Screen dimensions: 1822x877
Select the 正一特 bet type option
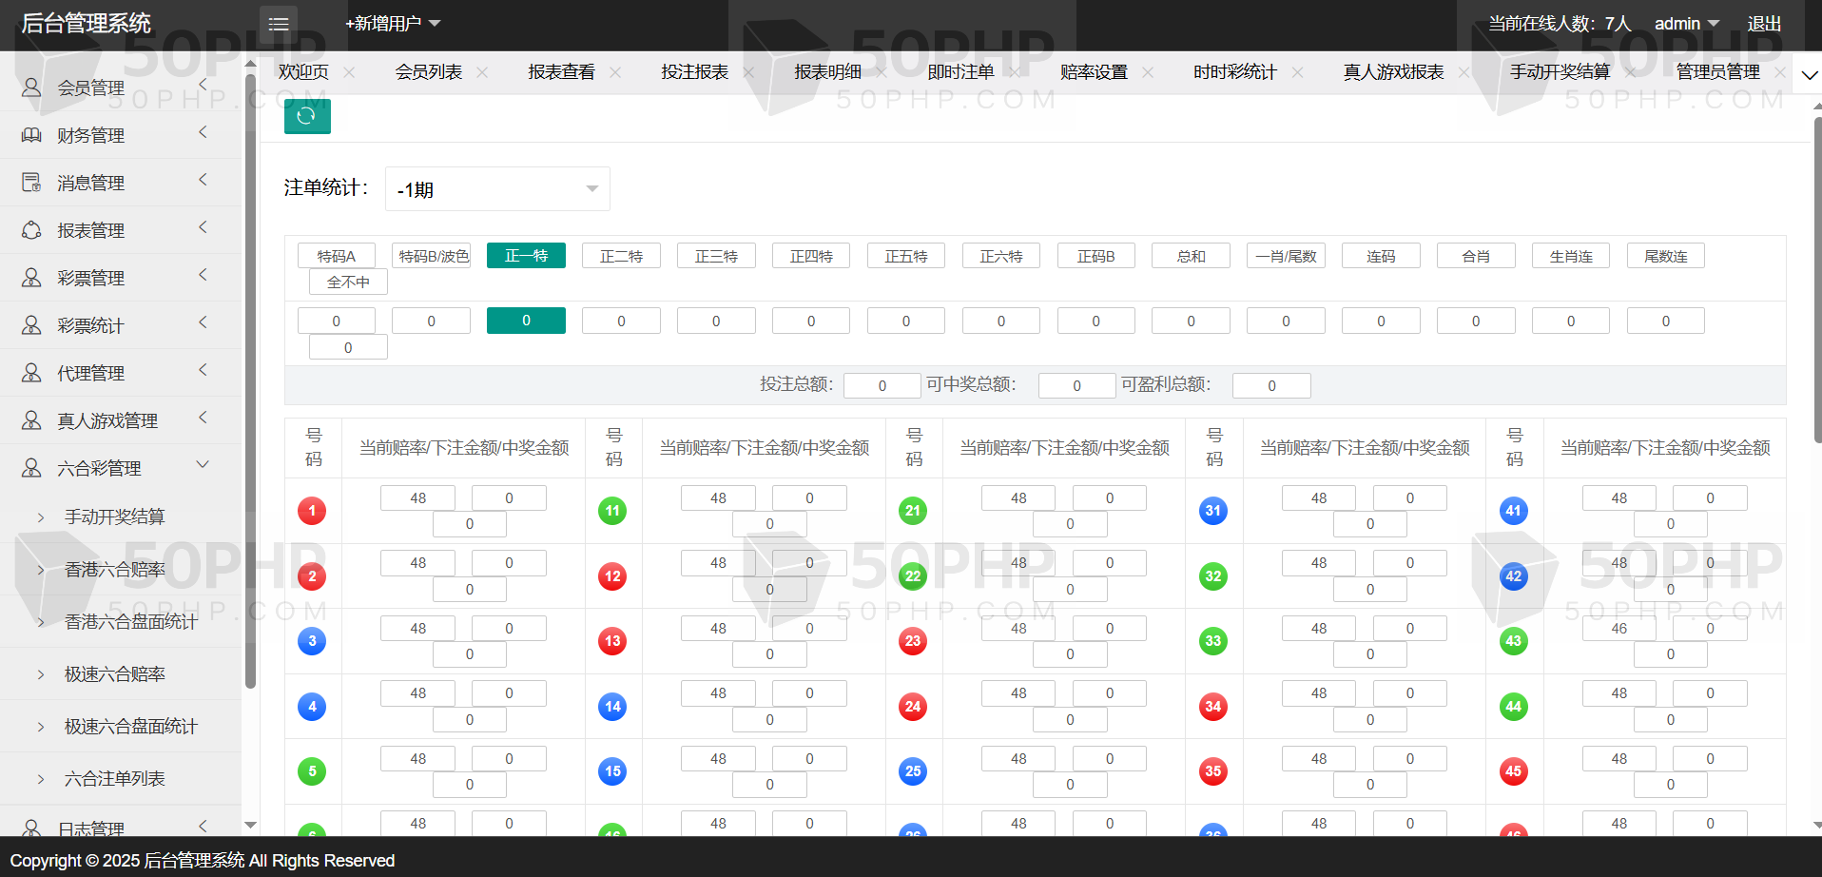coord(526,256)
